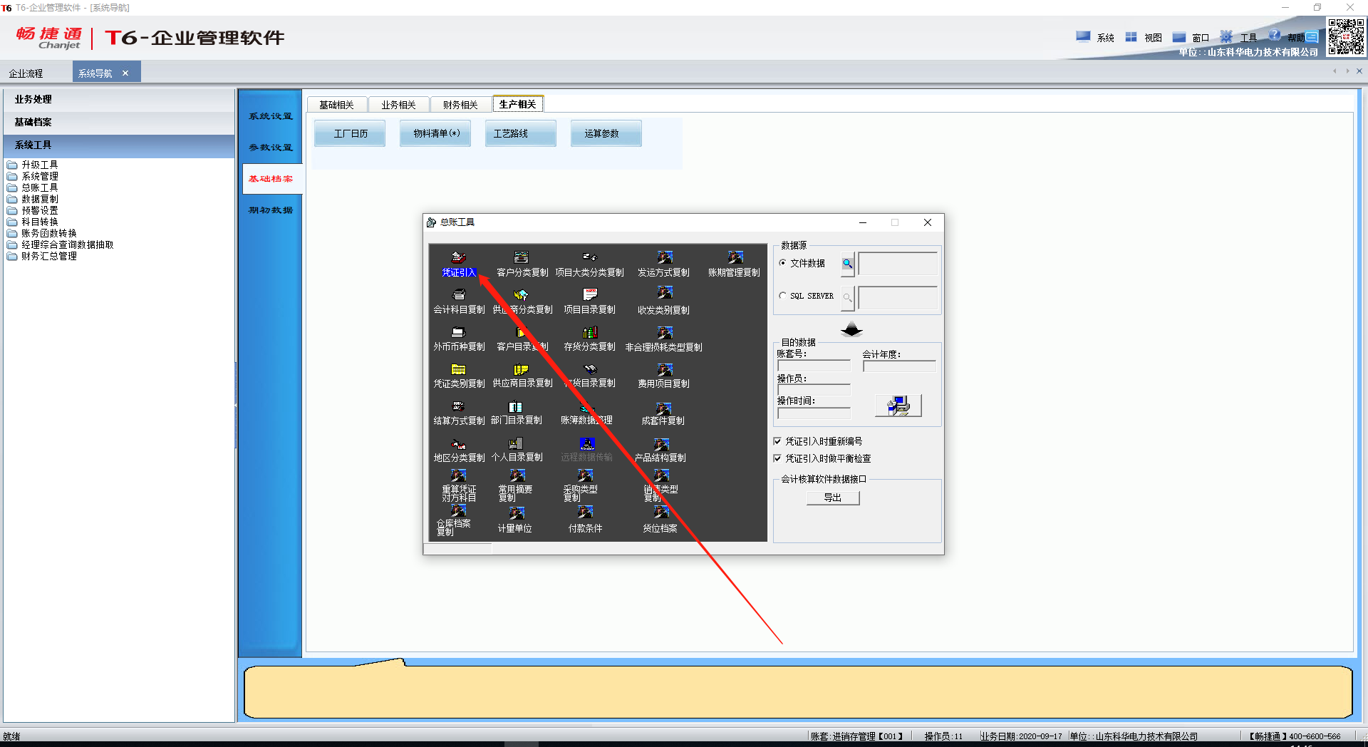Open the 企业流程 tab
Screen dimensions: 1368x747
click(x=26, y=73)
